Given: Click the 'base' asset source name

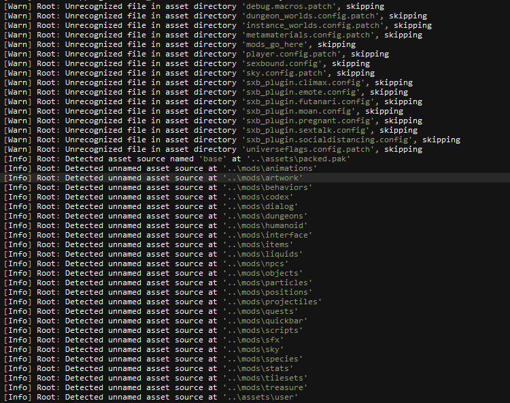Looking at the screenshot, I should (213, 159).
